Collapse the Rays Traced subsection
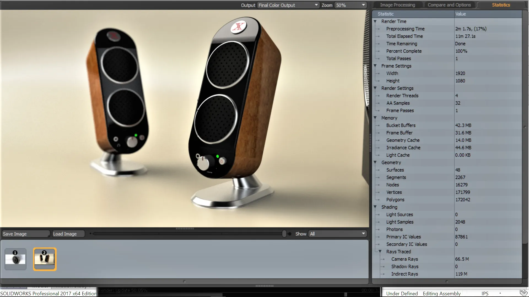529x297 pixels. click(380, 251)
